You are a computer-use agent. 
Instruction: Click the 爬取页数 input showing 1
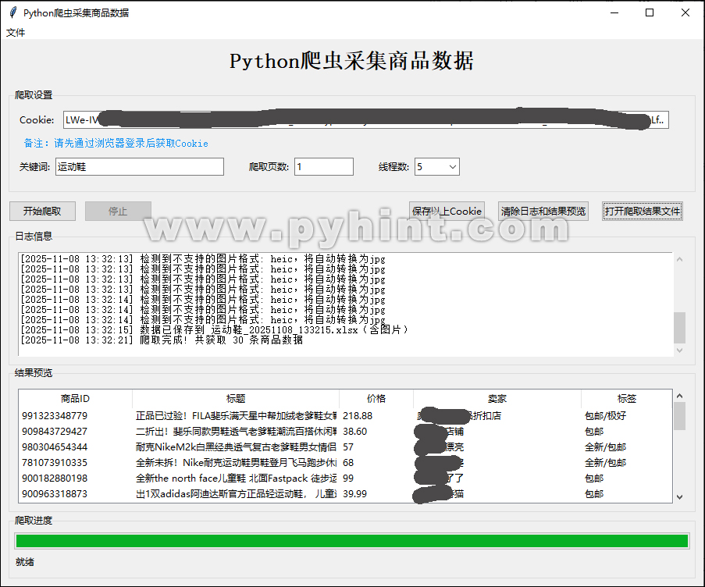323,166
